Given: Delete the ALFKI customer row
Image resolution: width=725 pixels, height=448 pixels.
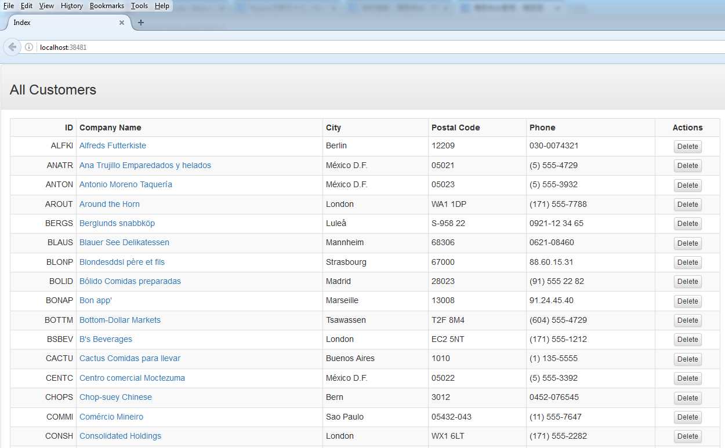Looking at the screenshot, I should 687,147.
